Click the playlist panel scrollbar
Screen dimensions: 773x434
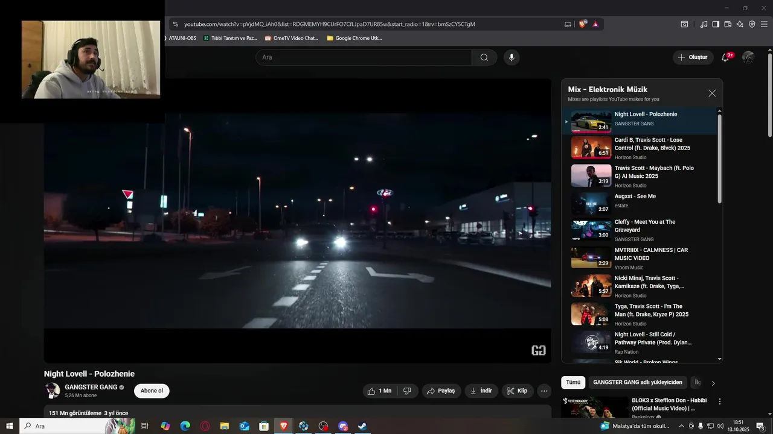tap(719, 159)
